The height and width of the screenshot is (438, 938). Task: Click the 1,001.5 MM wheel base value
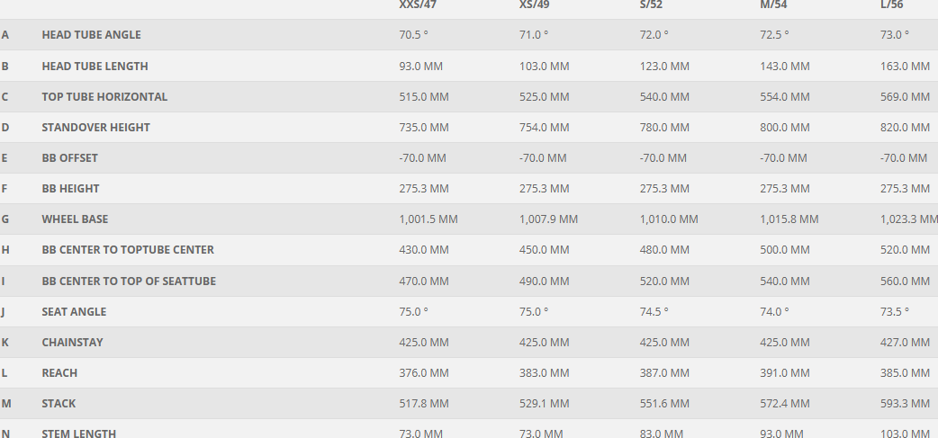coord(428,219)
